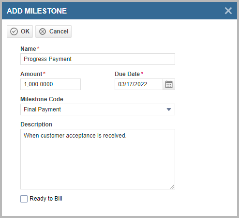Expand the Milestone Code dropdown arrow
Image resolution: width=239 pixels, height=218 pixels.
[x=169, y=109]
